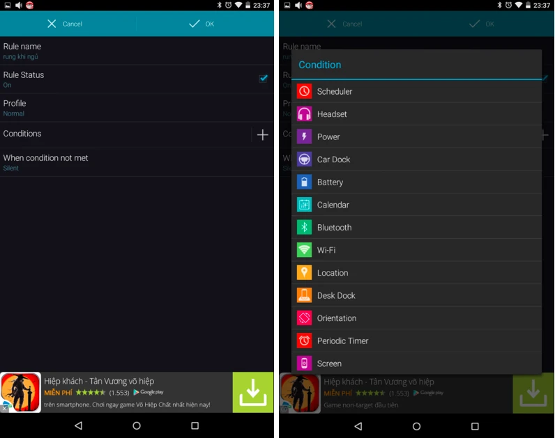Choose Periodic Timer condition
Screen dimensions: 555x438
tap(417, 341)
